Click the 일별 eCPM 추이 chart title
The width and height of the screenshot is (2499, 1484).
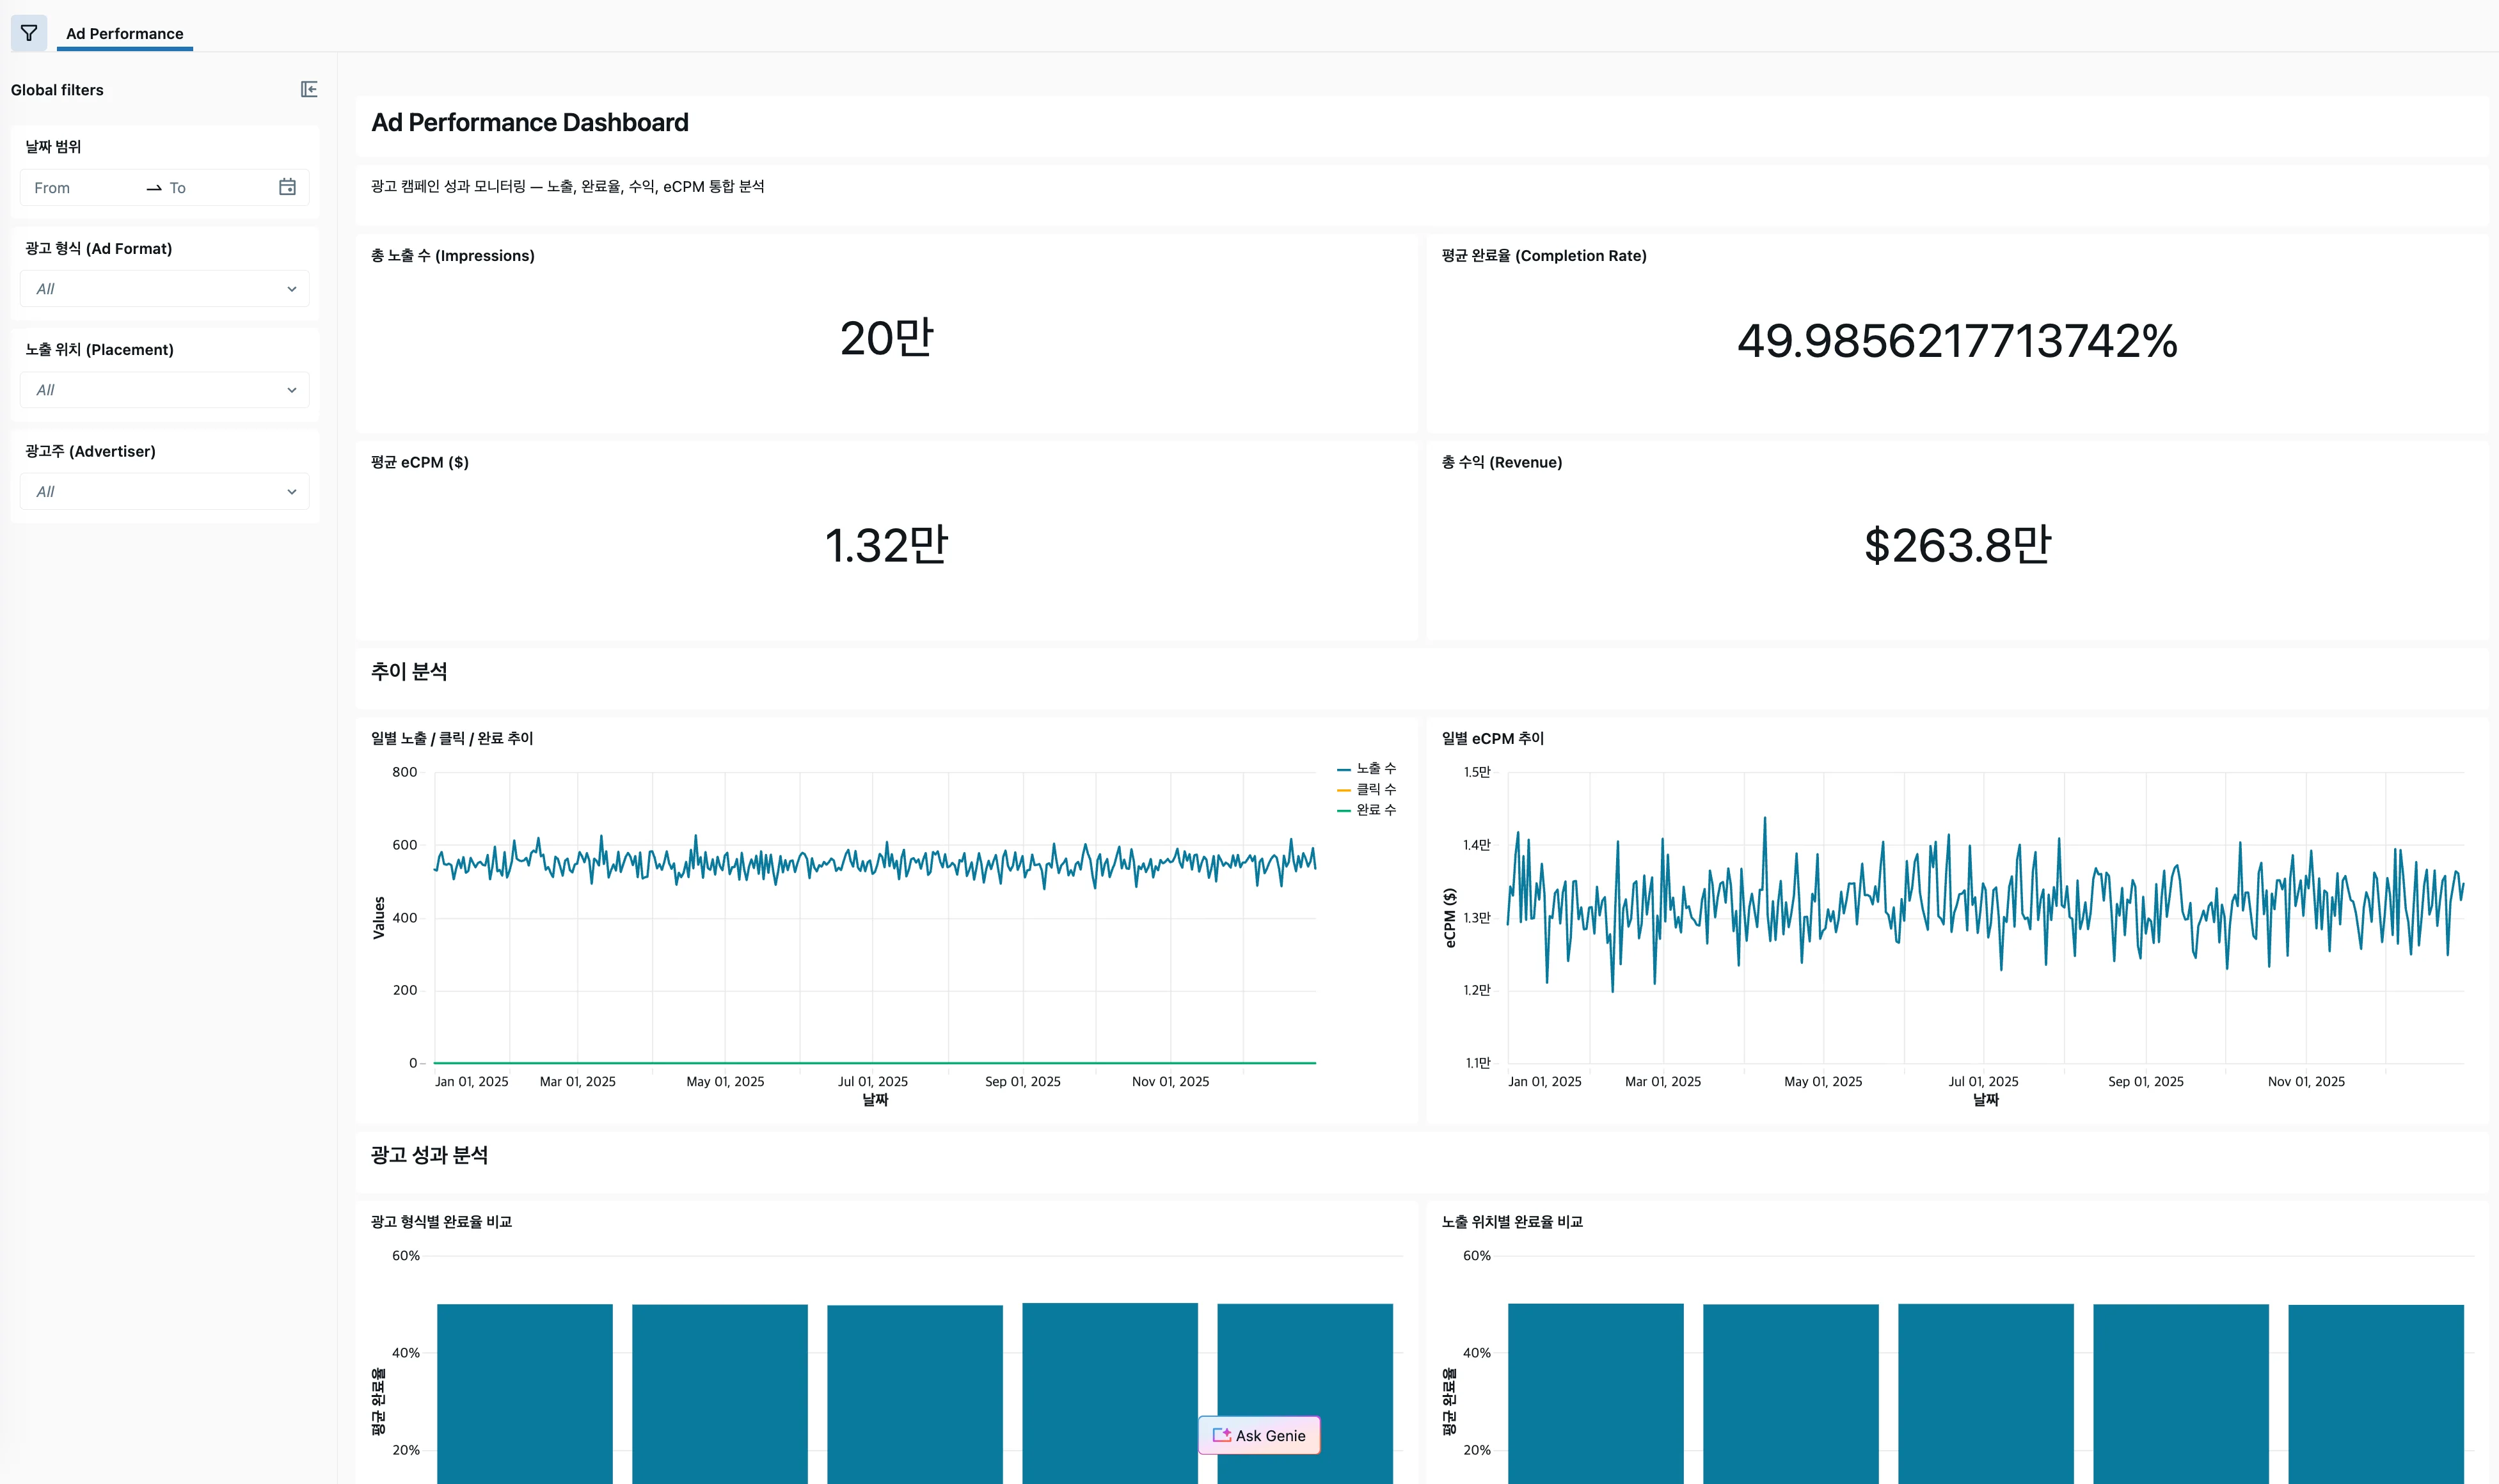(1492, 738)
